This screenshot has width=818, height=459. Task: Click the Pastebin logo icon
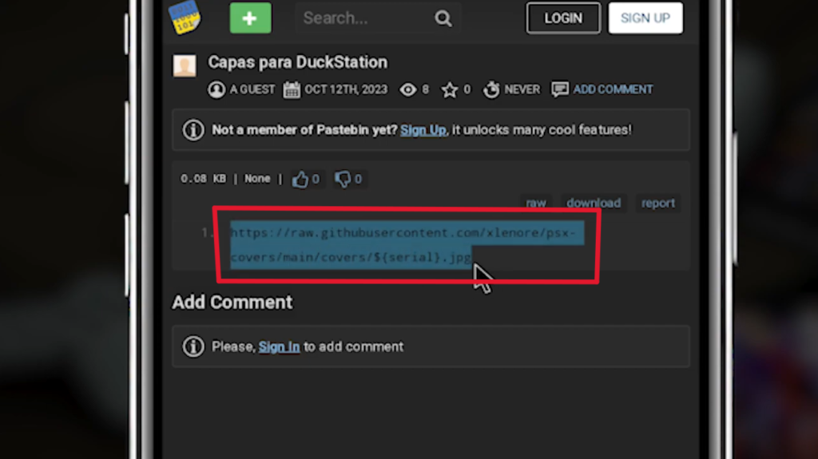pos(185,18)
